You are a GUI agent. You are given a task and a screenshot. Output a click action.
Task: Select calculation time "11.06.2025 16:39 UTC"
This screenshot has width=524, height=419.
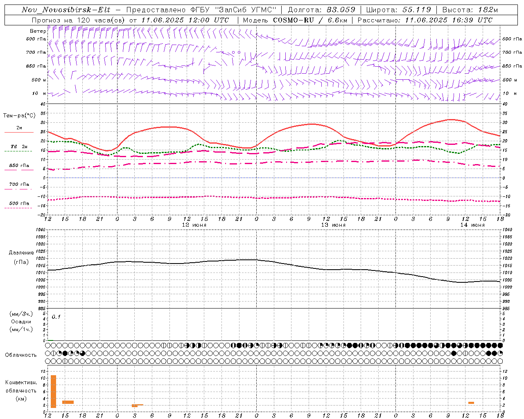coord(449,20)
